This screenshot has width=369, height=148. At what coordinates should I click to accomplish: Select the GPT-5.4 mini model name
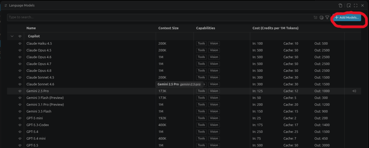point(36,139)
